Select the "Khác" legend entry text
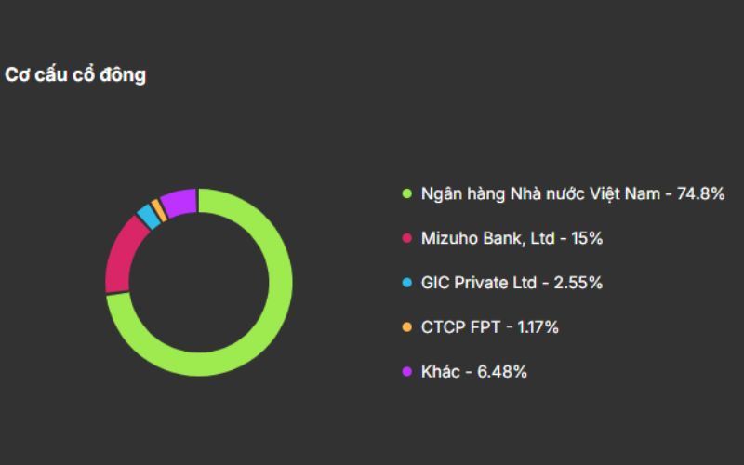 tap(440, 372)
